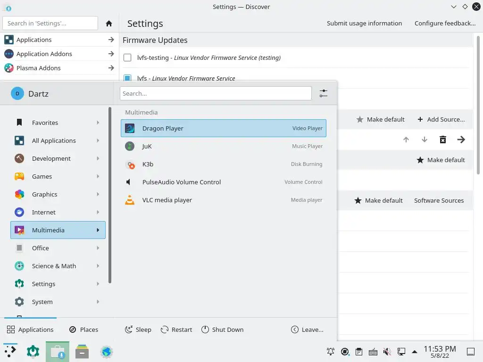Expand Graphics category

(58, 194)
